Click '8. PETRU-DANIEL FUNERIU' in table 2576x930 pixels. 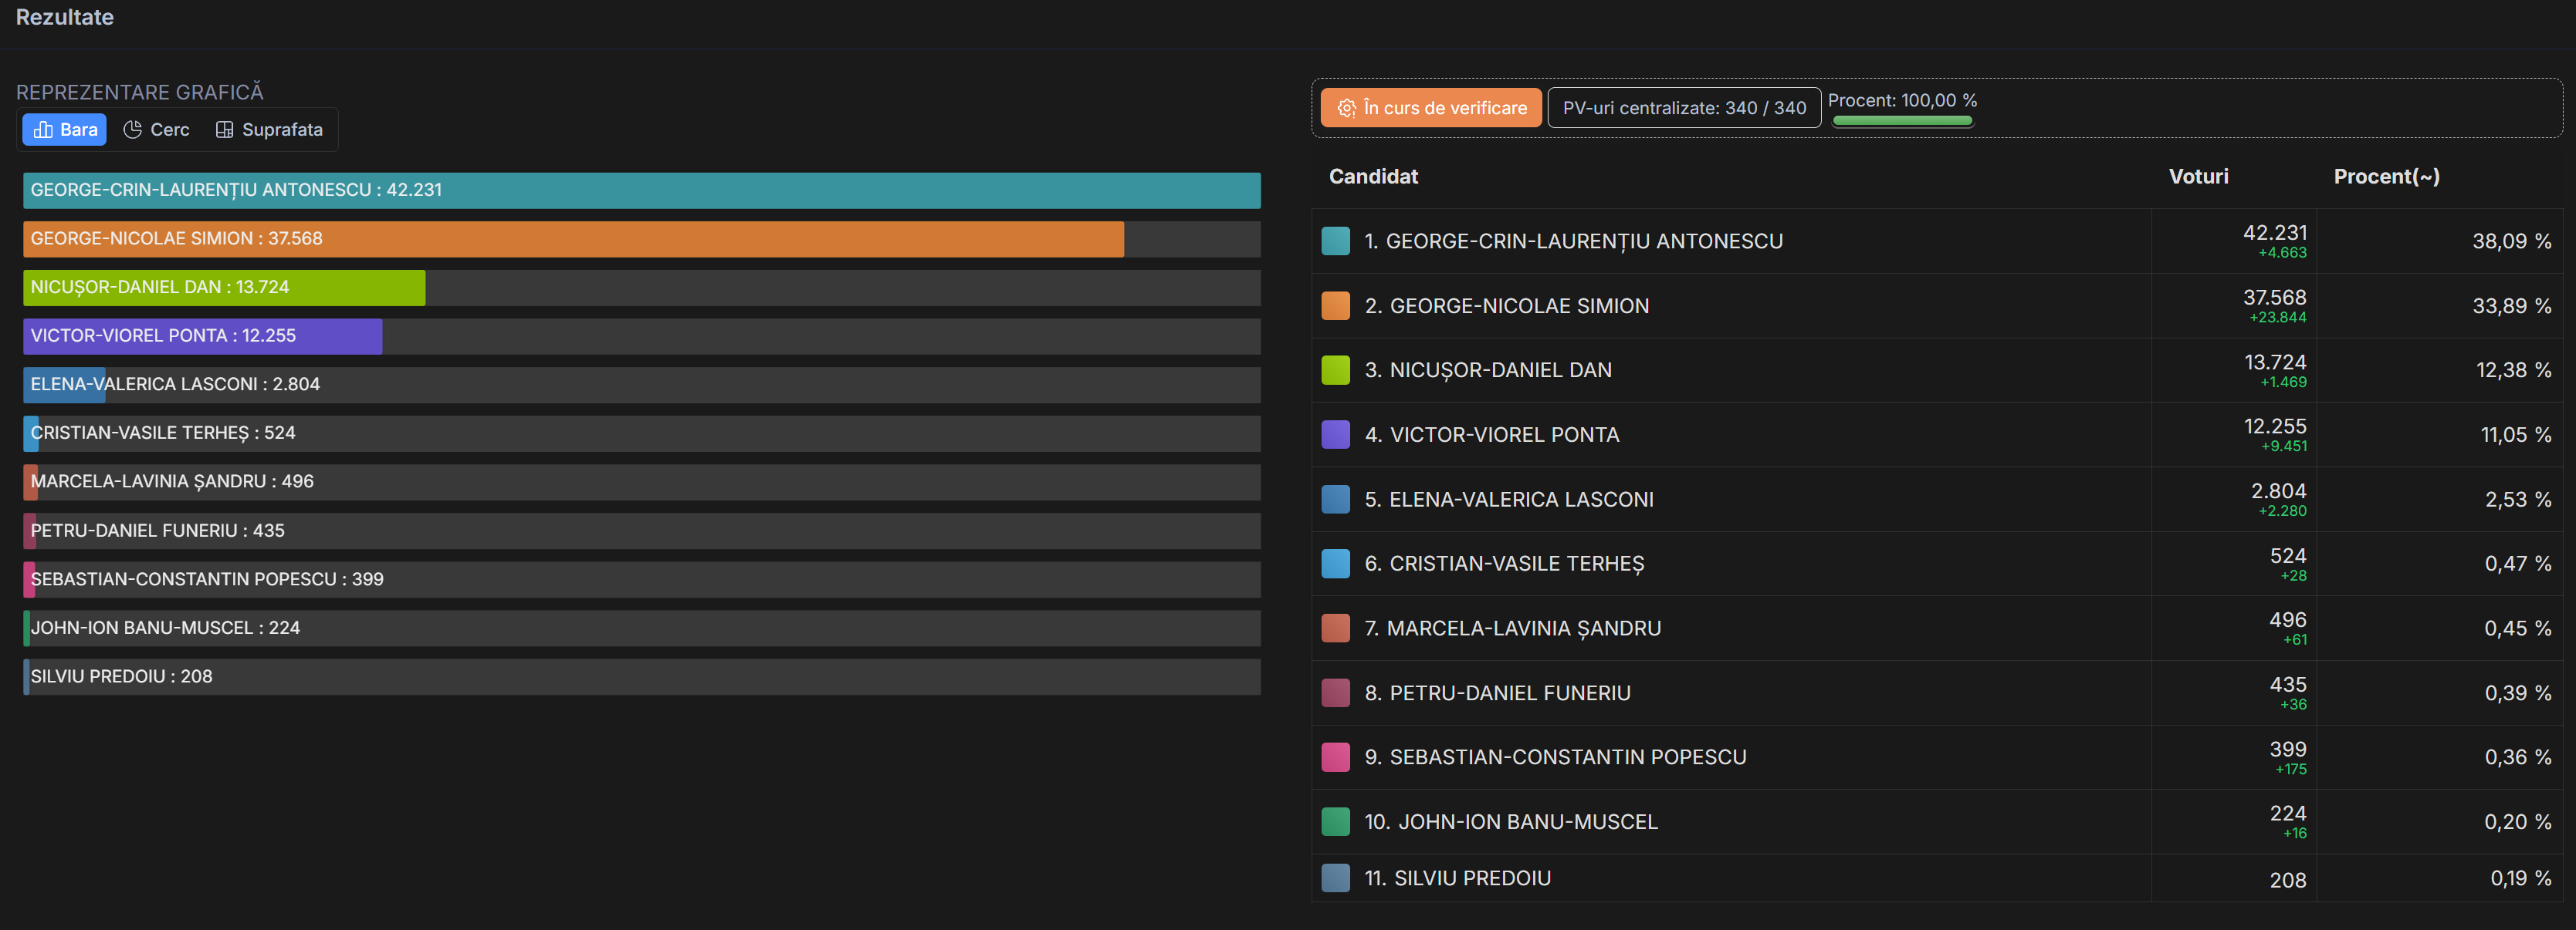1498,693
